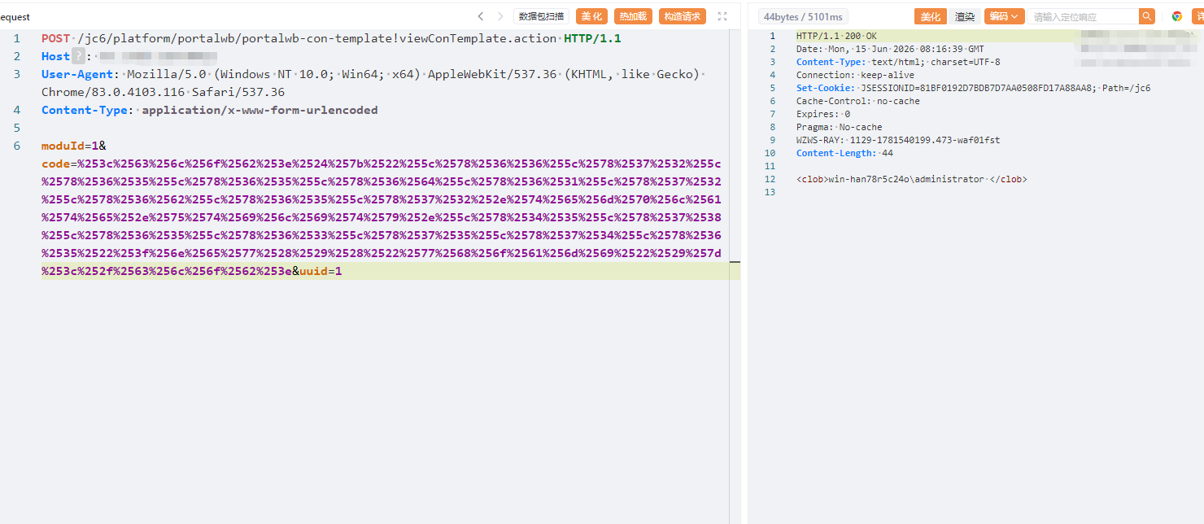1204x524 pixels.
Task: Click the User-Agent header name
Action: click(77, 74)
